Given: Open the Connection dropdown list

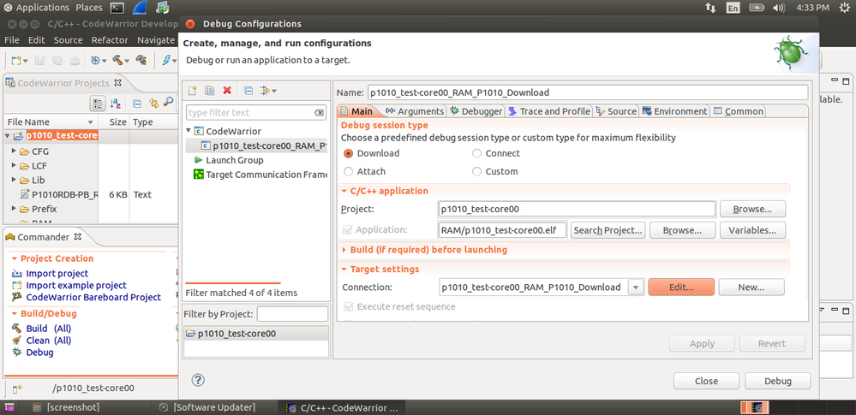Looking at the screenshot, I should [636, 288].
